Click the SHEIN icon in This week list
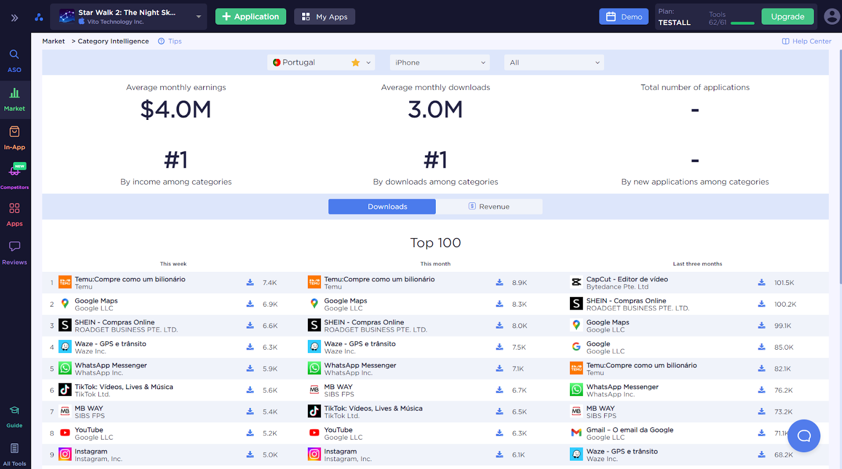The height and width of the screenshot is (469, 842). point(65,325)
